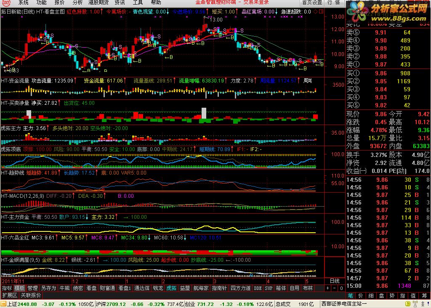This screenshot has height=308, width=431.
Task: Switch to the 看盘1 template tab
Action: pos(125,288)
